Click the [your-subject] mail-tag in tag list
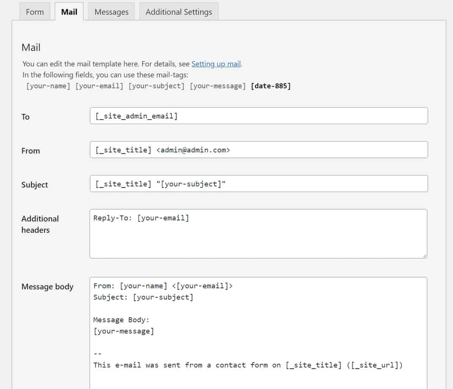 156,86
